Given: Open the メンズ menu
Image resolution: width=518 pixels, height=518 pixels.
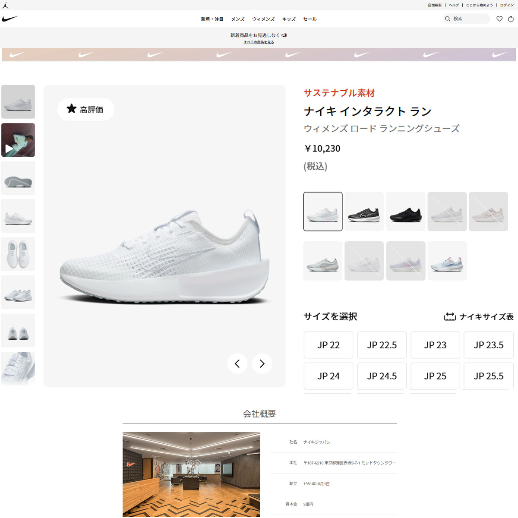Looking at the screenshot, I should click(x=238, y=19).
